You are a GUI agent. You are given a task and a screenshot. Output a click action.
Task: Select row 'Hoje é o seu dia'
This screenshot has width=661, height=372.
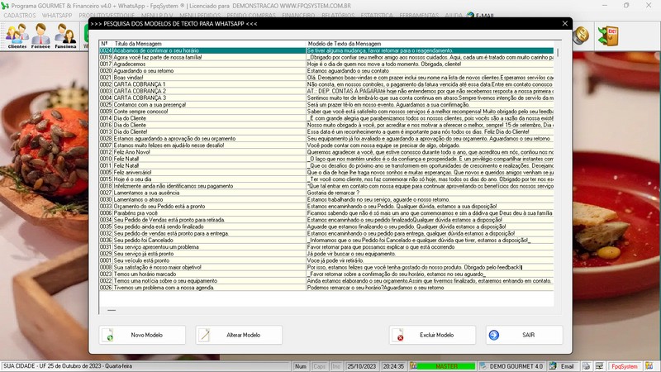326,179
